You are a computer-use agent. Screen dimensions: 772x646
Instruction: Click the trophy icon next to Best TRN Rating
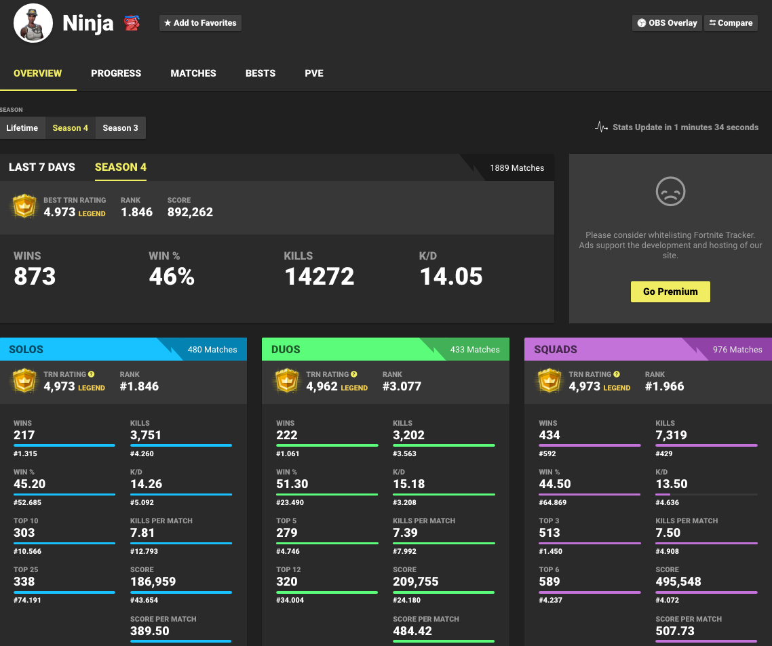[24, 205]
